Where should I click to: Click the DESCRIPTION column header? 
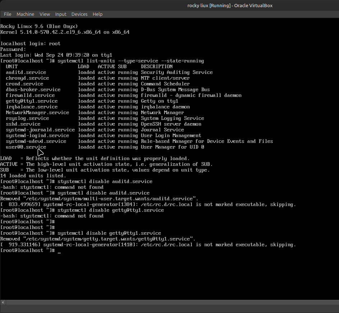tap(157, 67)
